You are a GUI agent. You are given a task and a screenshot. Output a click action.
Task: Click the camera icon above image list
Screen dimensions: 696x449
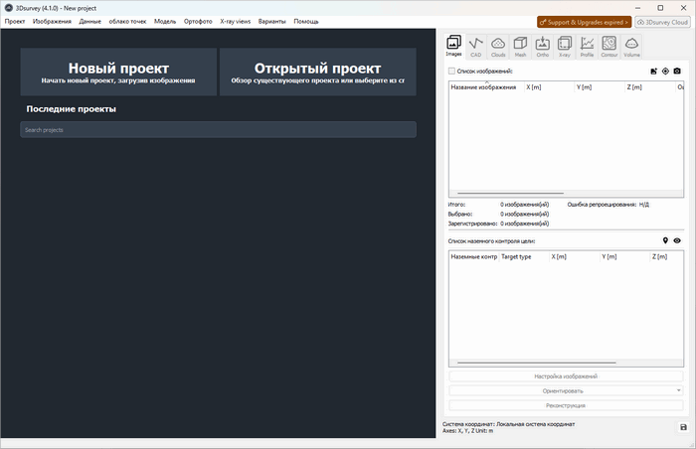[x=677, y=72]
